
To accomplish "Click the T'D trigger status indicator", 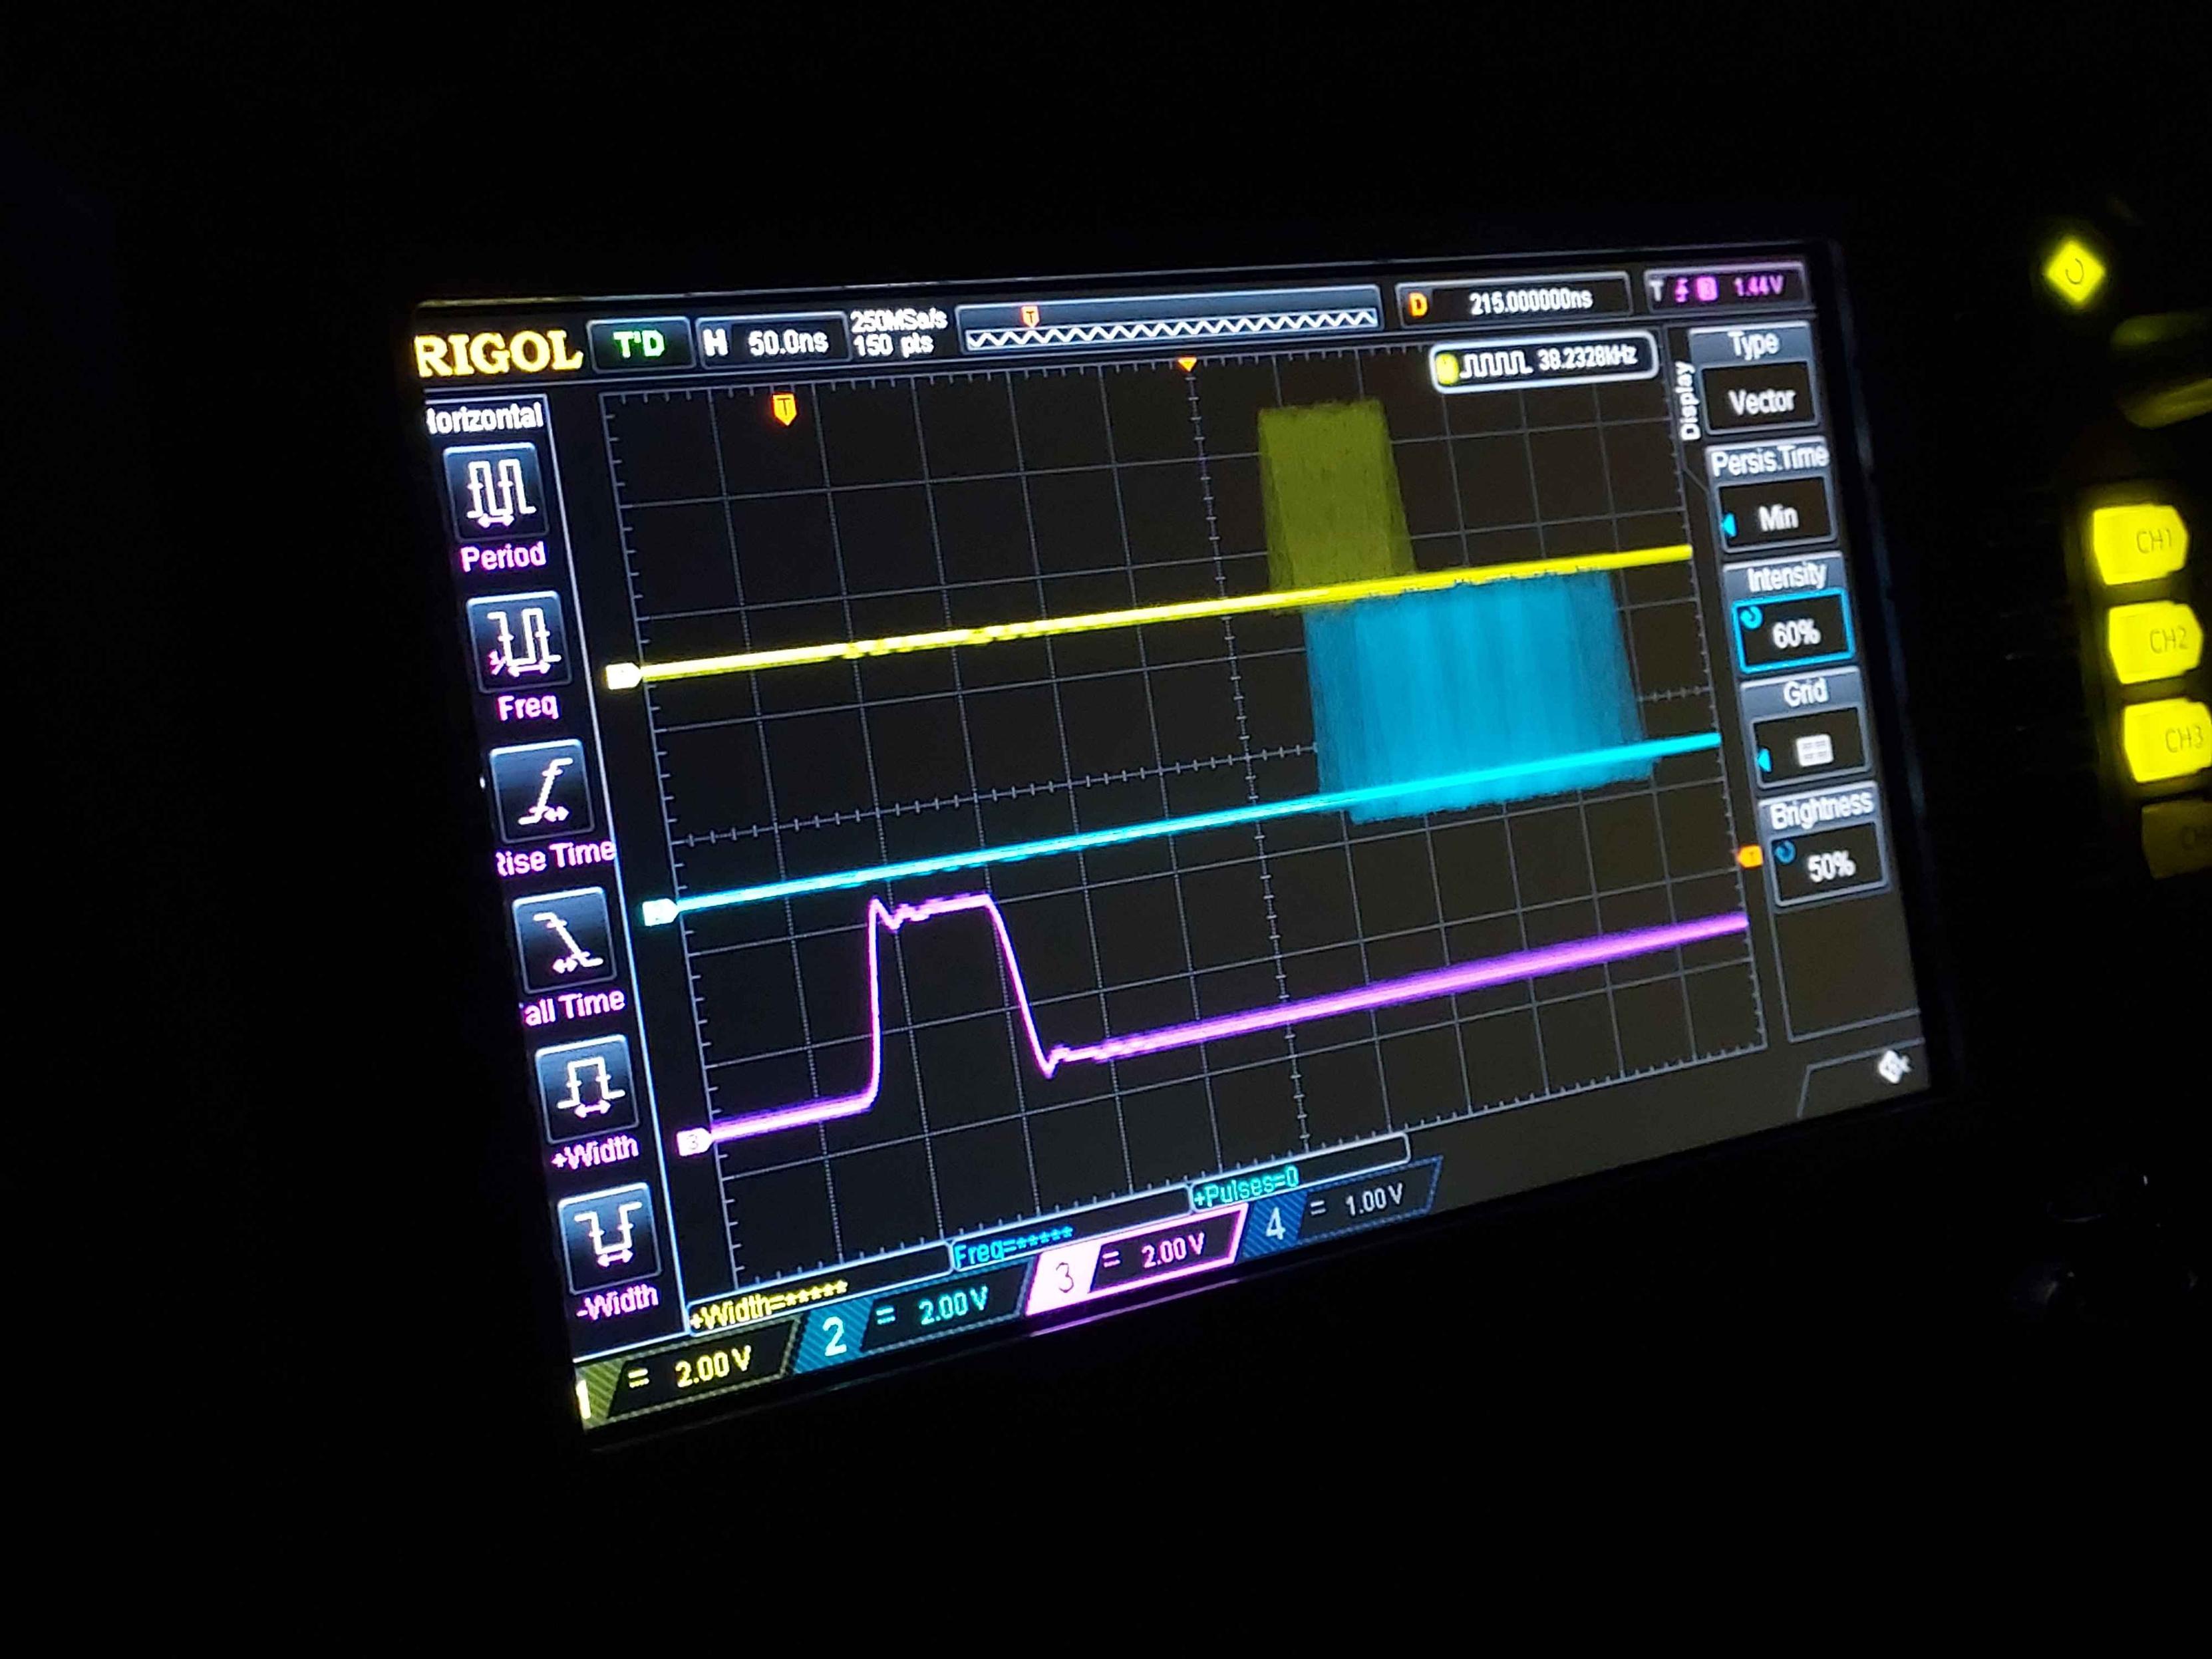I will [639, 345].
